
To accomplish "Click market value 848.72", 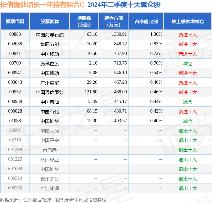I will tap(120, 44).
